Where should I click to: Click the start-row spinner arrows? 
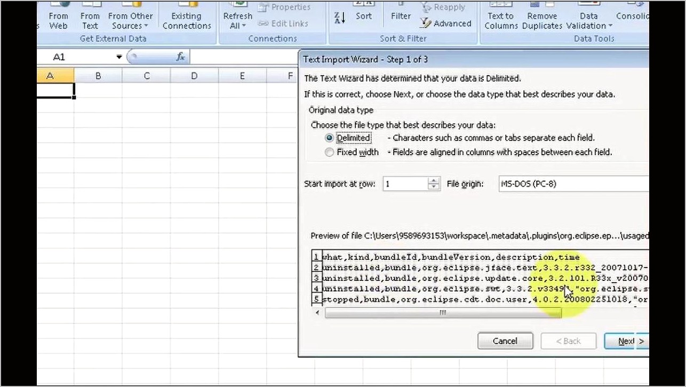(434, 184)
